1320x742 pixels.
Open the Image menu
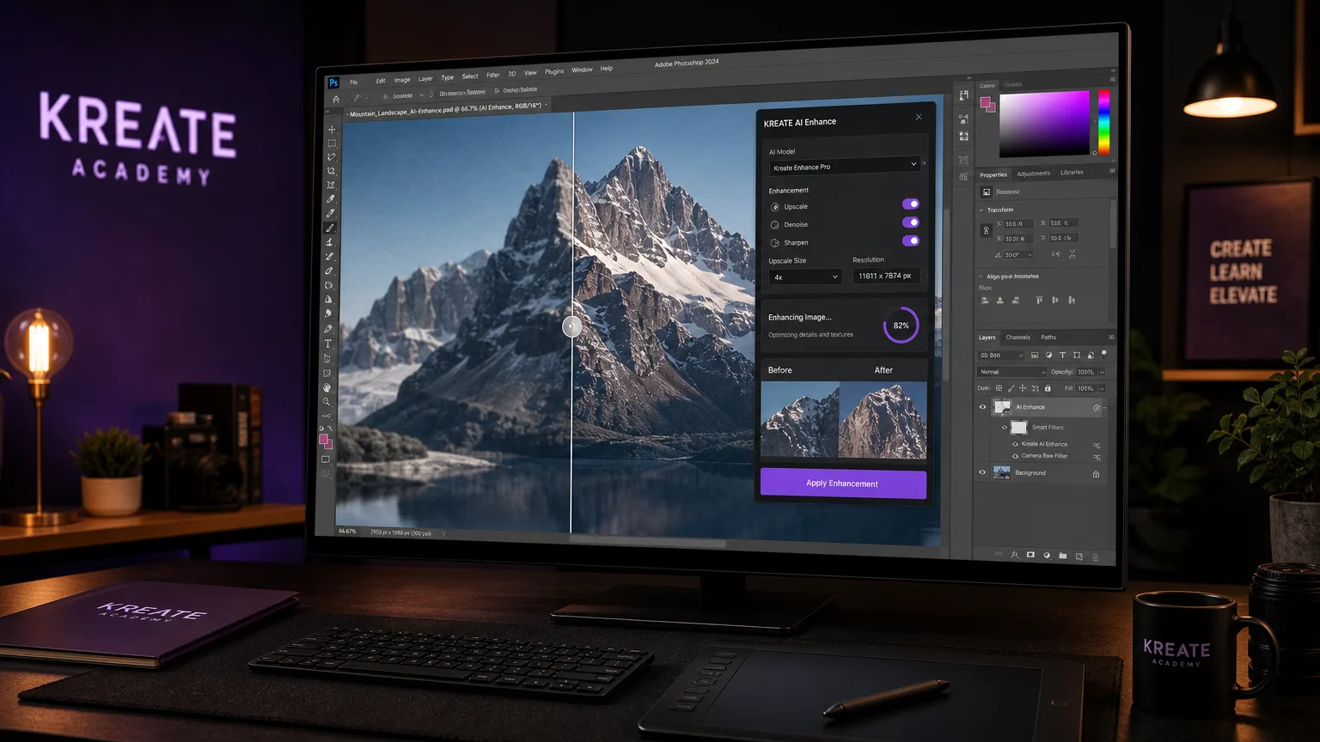(402, 80)
